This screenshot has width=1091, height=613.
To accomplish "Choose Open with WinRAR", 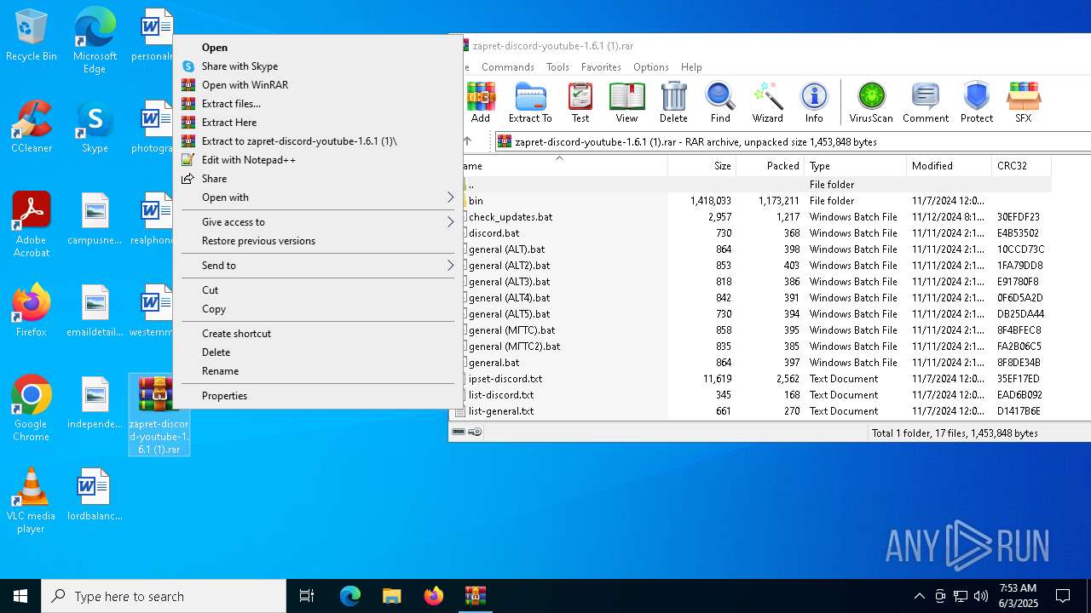I will (x=318, y=85).
